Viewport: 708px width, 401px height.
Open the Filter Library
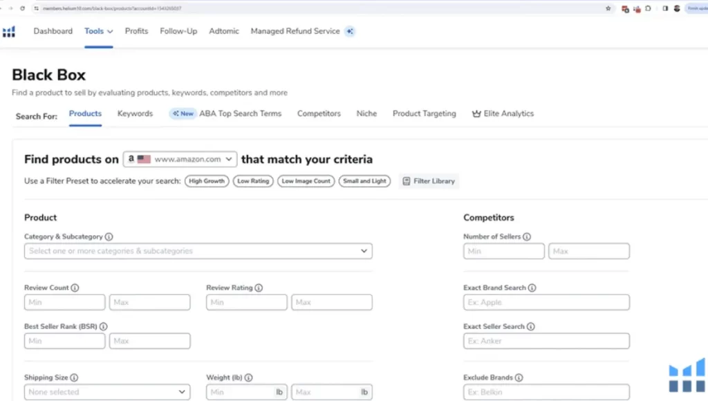pyautogui.click(x=429, y=181)
